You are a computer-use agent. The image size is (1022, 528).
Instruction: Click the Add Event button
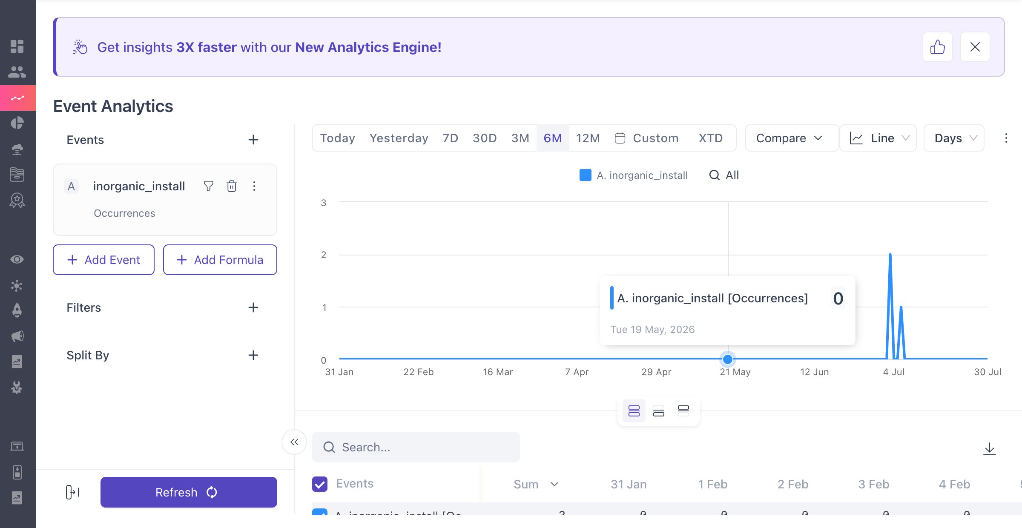click(103, 260)
